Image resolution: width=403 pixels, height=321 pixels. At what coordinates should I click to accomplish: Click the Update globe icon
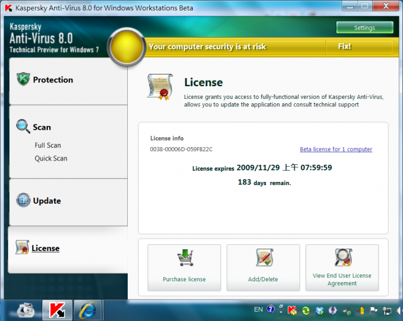coord(23,200)
